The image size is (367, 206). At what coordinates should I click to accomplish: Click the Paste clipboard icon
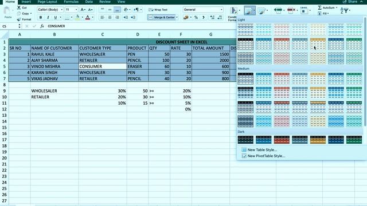pyautogui.click(x=7, y=11)
